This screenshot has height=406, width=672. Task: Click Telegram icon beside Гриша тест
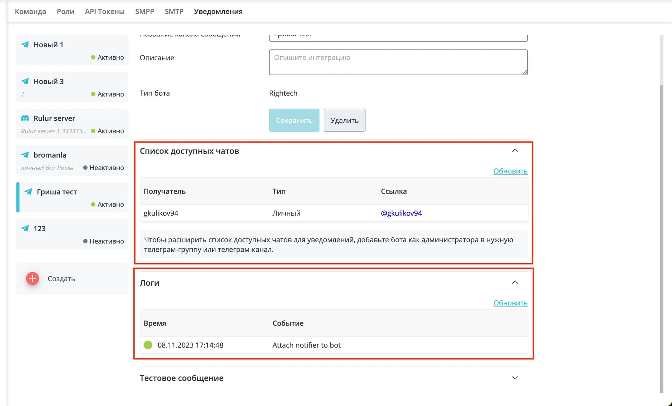pos(29,192)
